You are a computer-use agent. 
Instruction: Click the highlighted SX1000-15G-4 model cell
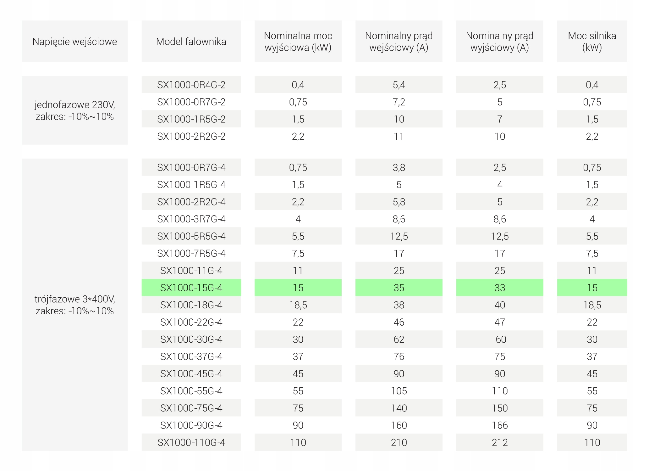[x=191, y=288]
